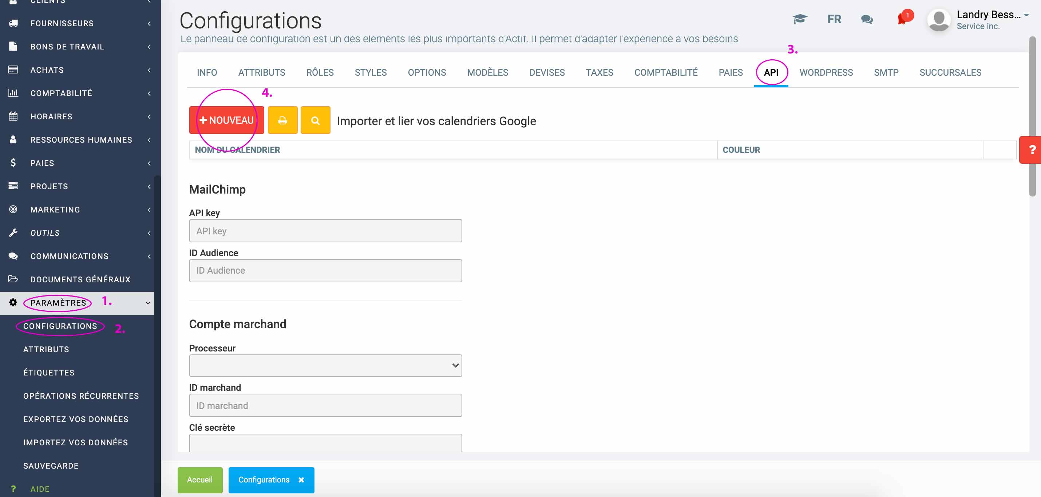Open the Processeur dropdown
Image resolution: width=1041 pixels, height=497 pixels.
point(325,365)
